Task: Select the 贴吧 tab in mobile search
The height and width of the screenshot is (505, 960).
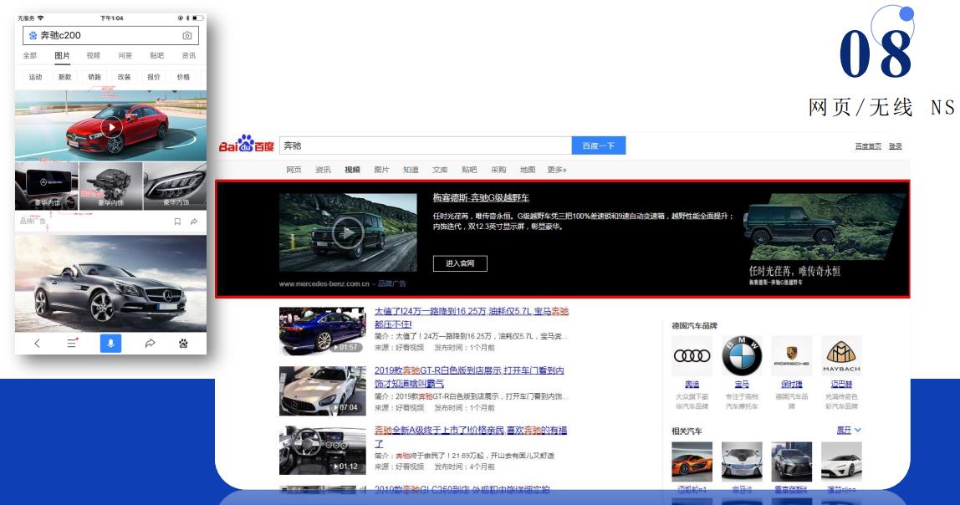Action: coord(156,56)
